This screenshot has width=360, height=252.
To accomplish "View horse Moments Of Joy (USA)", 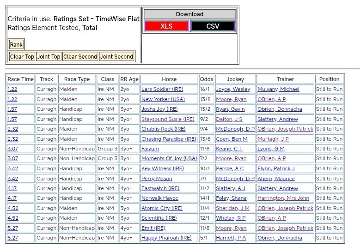I will click(169, 159).
